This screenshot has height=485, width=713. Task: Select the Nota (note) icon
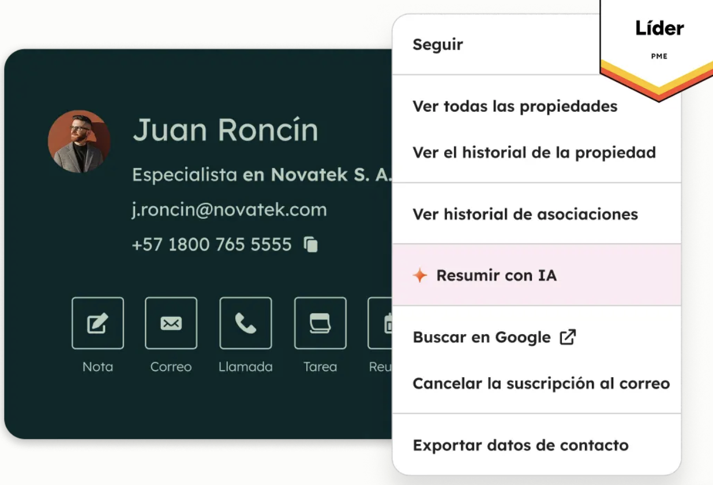click(97, 323)
